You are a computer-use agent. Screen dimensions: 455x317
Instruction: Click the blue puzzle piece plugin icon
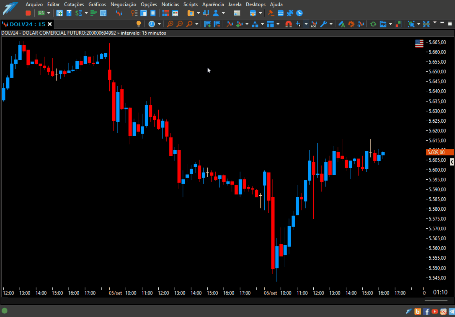290,13
